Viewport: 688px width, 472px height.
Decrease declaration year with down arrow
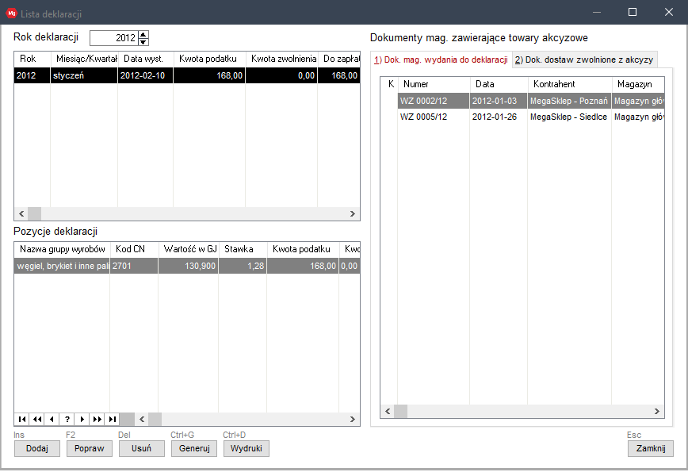click(x=143, y=41)
